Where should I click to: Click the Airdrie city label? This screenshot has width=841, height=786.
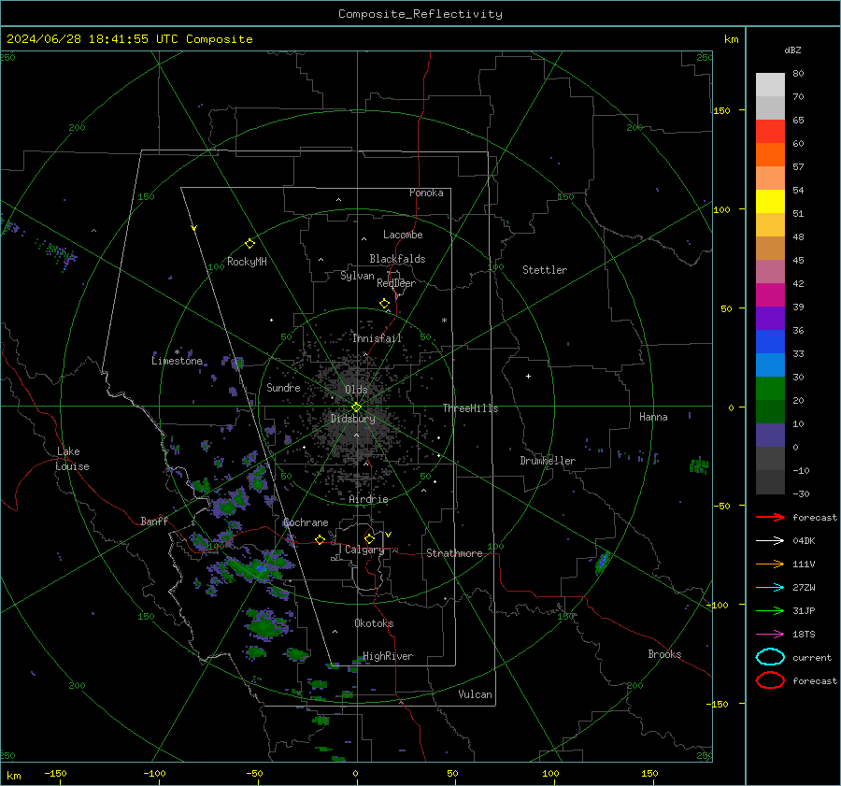pyautogui.click(x=368, y=499)
